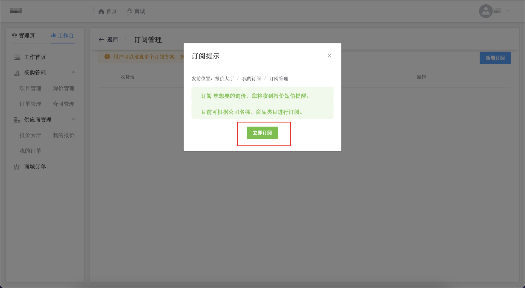Click the home icon beside 首页
The image size is (525, 288).
coord(101,11)
